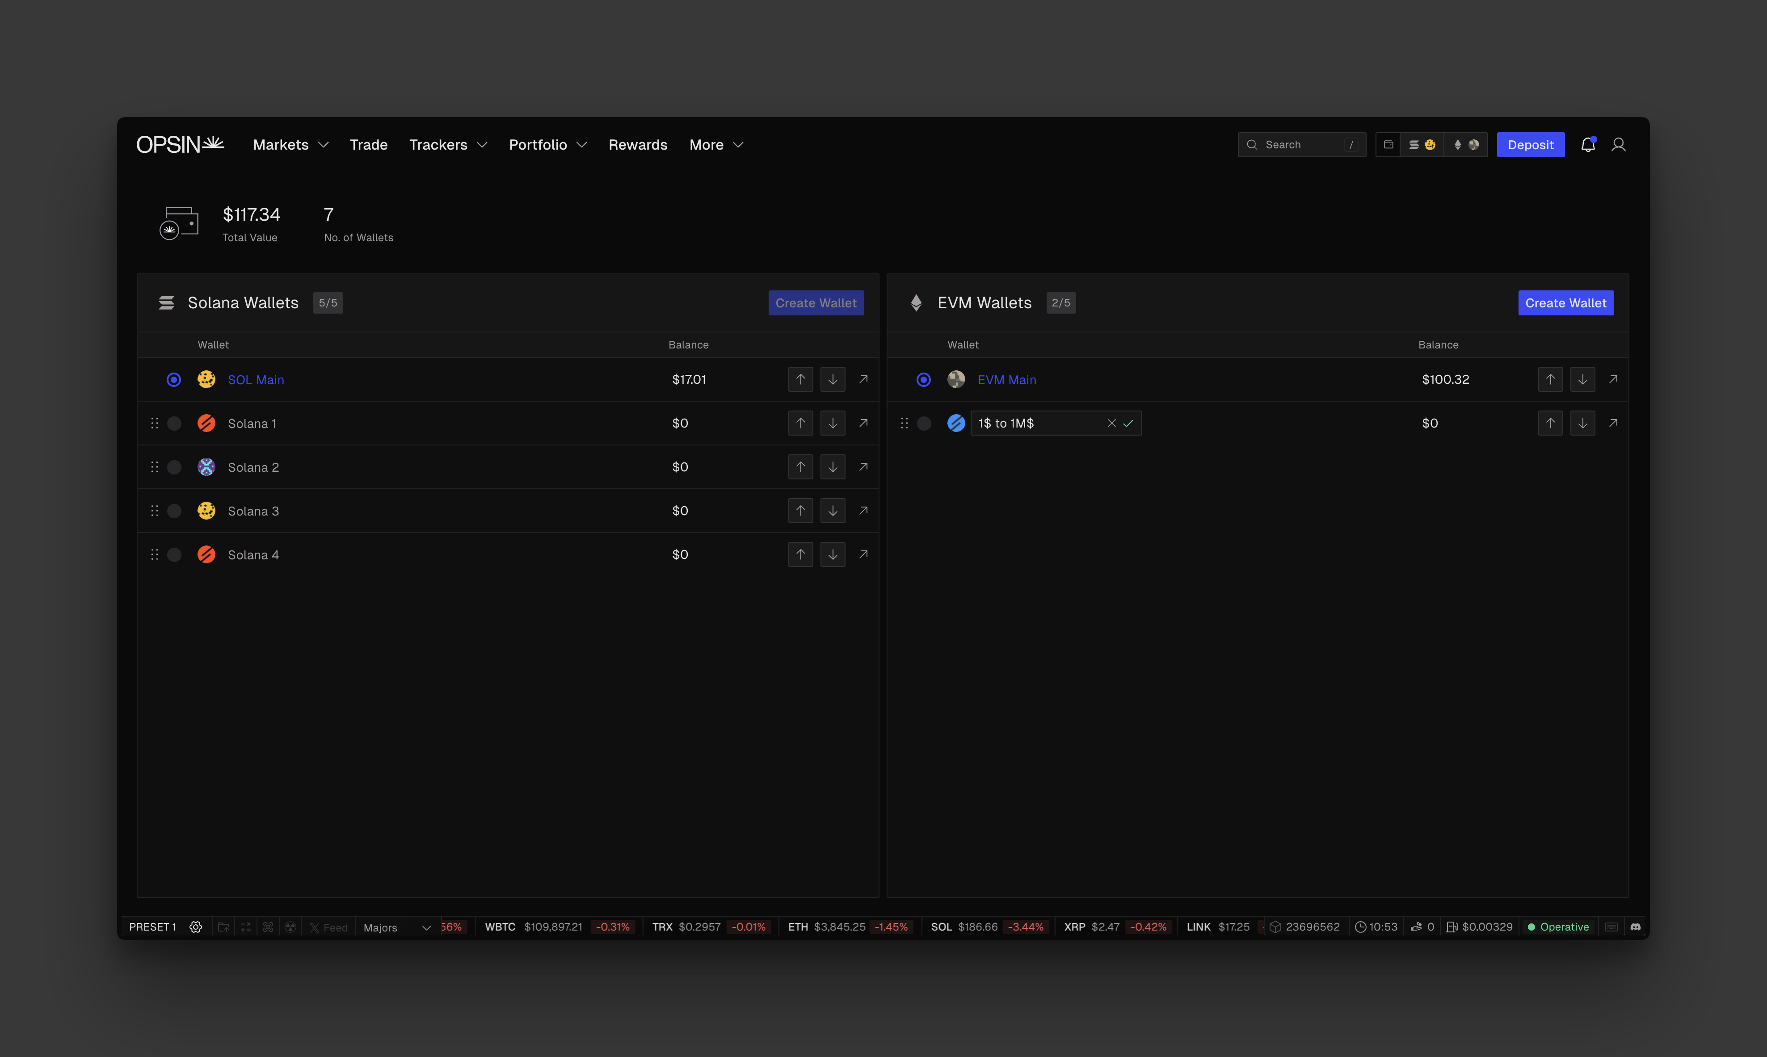Open the user profile icon

coord(1618,145)
